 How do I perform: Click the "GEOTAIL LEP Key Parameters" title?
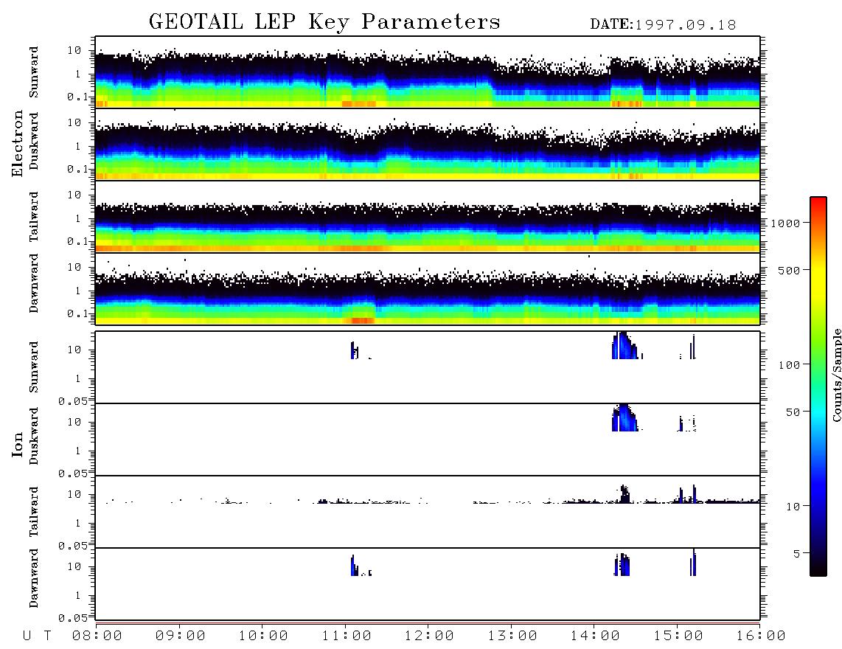(x=324, y=22)
